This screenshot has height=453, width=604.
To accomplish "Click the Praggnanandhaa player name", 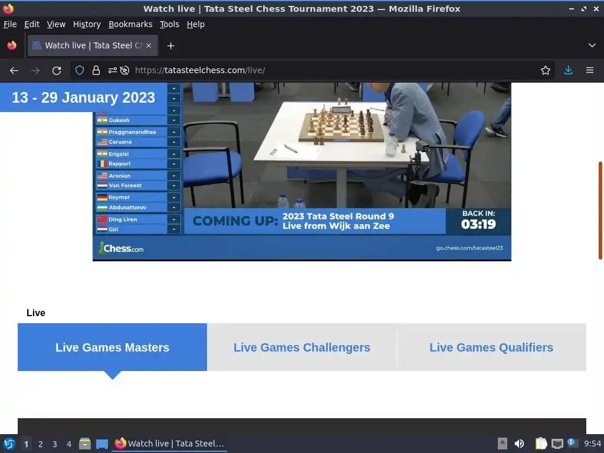I will (132, 132).
